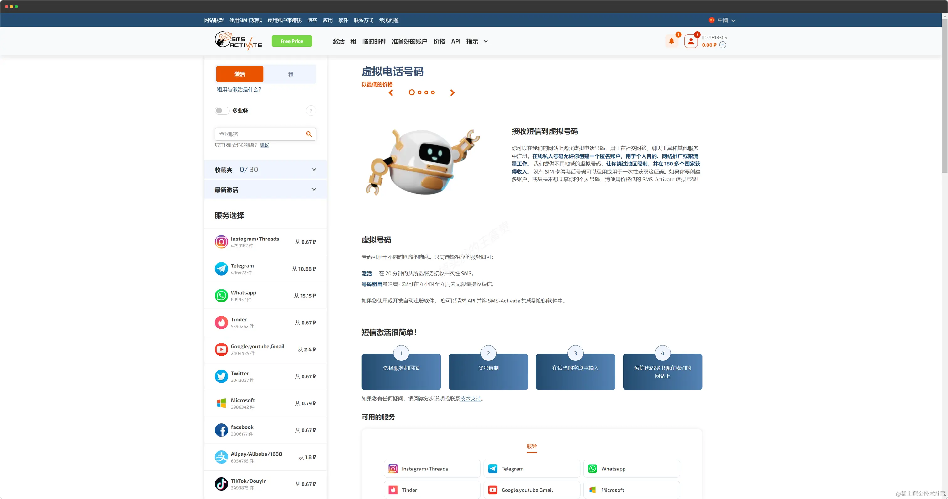
Task: Open the notification bell
Action: coord(671,41)
